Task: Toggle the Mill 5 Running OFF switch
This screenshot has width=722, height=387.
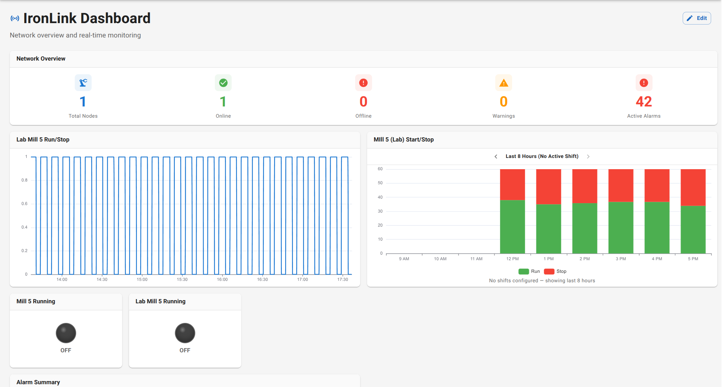Action: pos(66,333)
